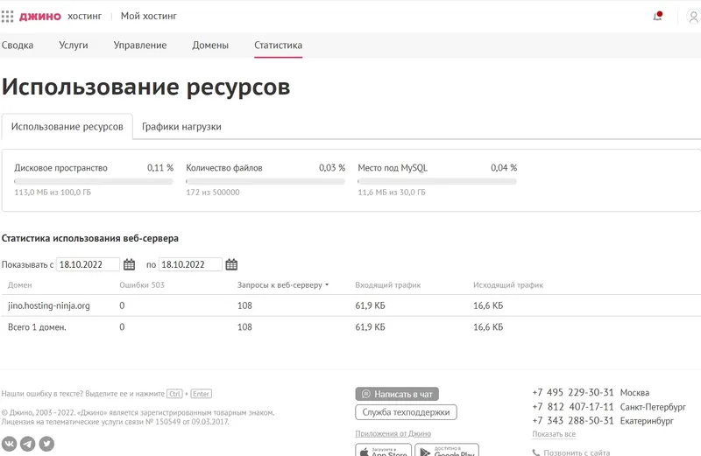Open the VK social icon
The height and width of the screenshot is (456, 701).
(x=9, y=444)
